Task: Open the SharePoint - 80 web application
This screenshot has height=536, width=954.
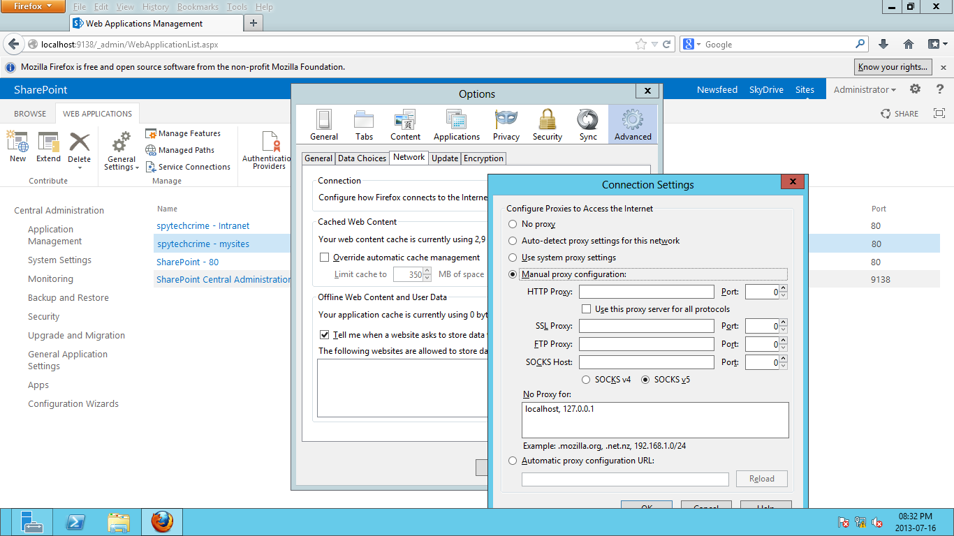Action: tap(187, 262)
